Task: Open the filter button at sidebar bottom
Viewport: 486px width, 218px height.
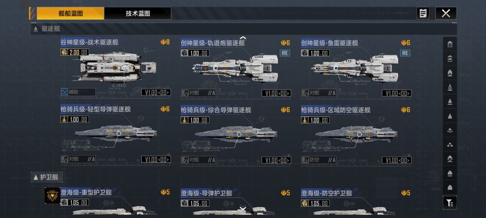Action: tap(450, 203)
